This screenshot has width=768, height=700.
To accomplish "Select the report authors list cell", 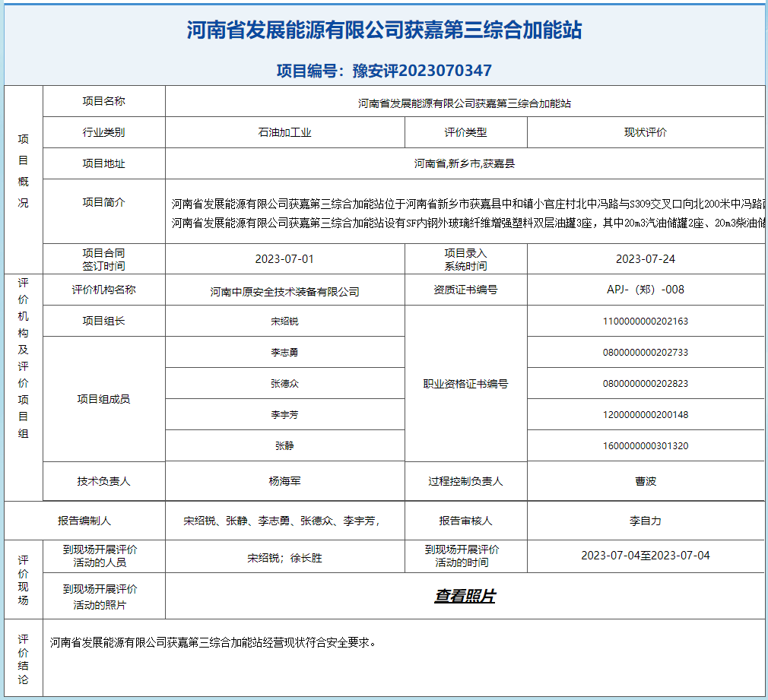I will pyautogui.click(x=284, y=521).
